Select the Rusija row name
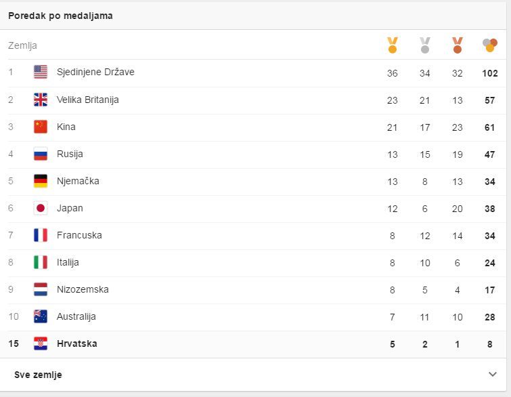Screen dimensions: 511x397 (x=70, y=154)
